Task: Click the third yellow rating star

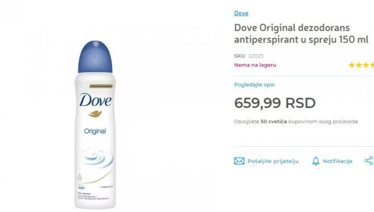Action: tap(366, 65)
